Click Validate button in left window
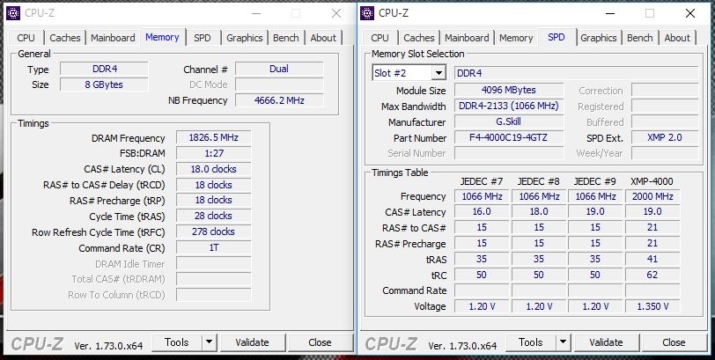Image resolution: width=715 pixels, height=360 pixels. pos(252,342)
